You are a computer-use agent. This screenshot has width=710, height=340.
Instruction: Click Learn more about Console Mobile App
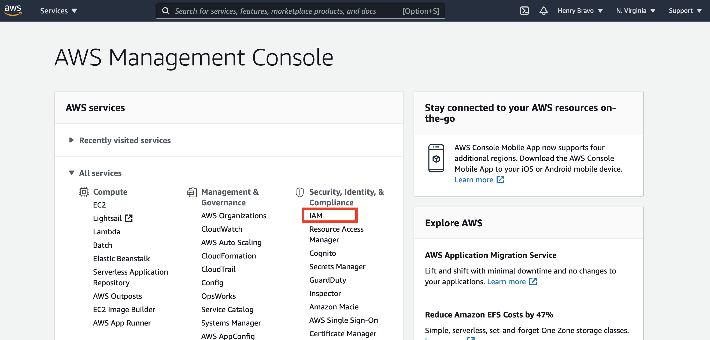pos(473,180)
